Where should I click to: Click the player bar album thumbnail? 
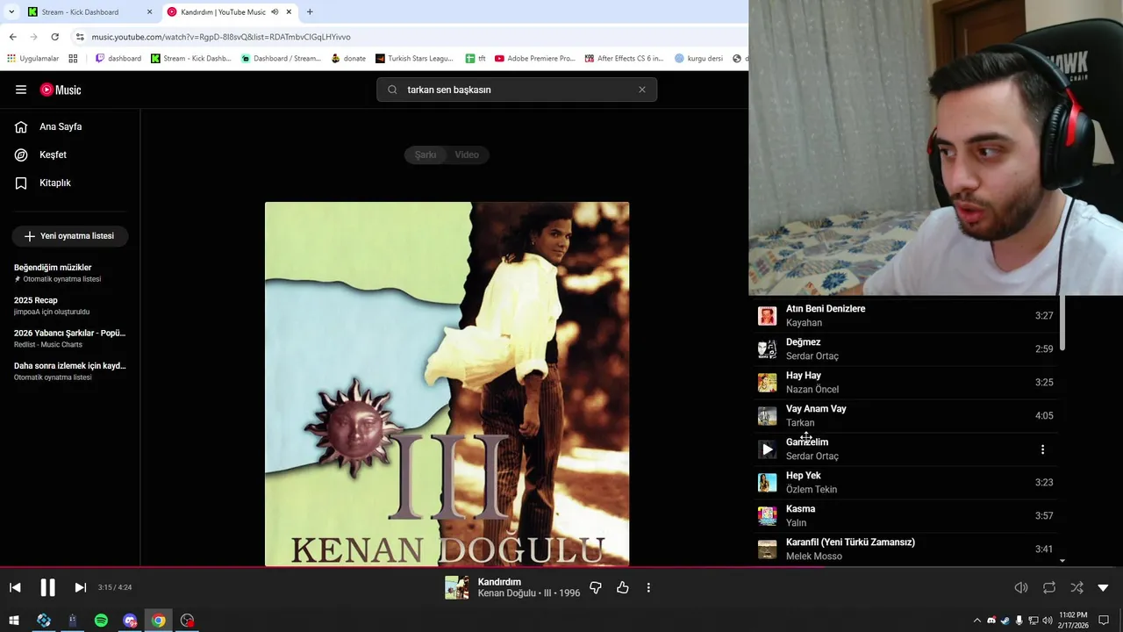click(456, 587)
